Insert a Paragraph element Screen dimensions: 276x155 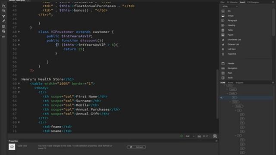(232, 21)
